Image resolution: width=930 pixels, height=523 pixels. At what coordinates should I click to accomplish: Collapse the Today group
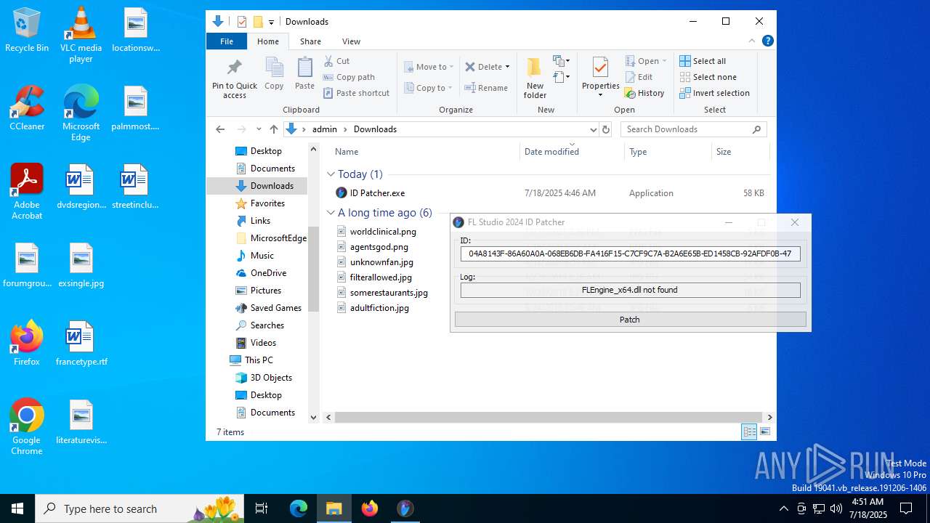(331, 174)
